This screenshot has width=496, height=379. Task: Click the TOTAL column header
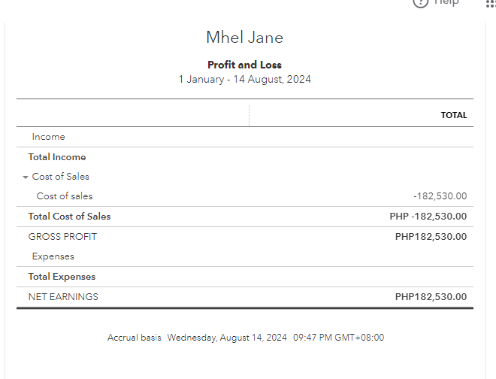click(x=454, y=116)
